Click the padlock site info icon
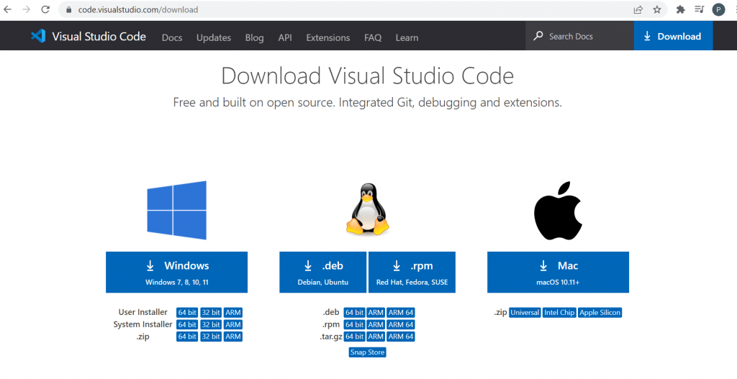Viewport: 737px width, 379px height. 68,9
